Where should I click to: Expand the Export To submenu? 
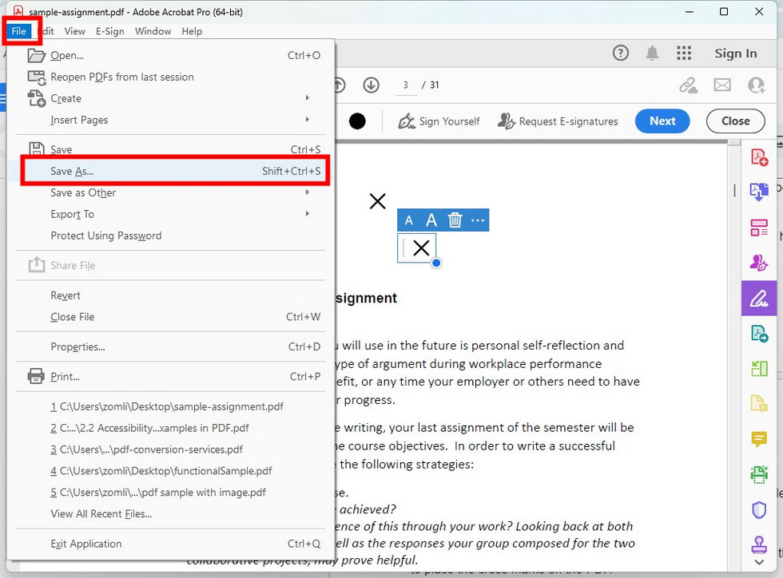[x=171, y=214]
